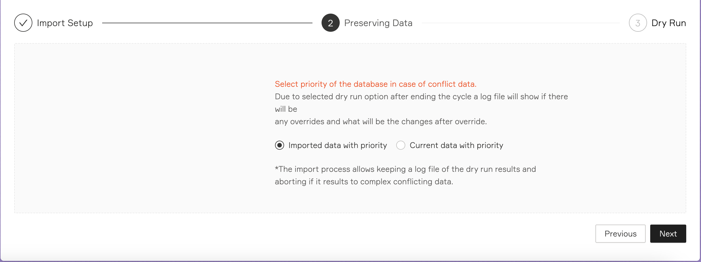
Task: Choose the Current data with priority radio button
Action: [x=401, y=145]
